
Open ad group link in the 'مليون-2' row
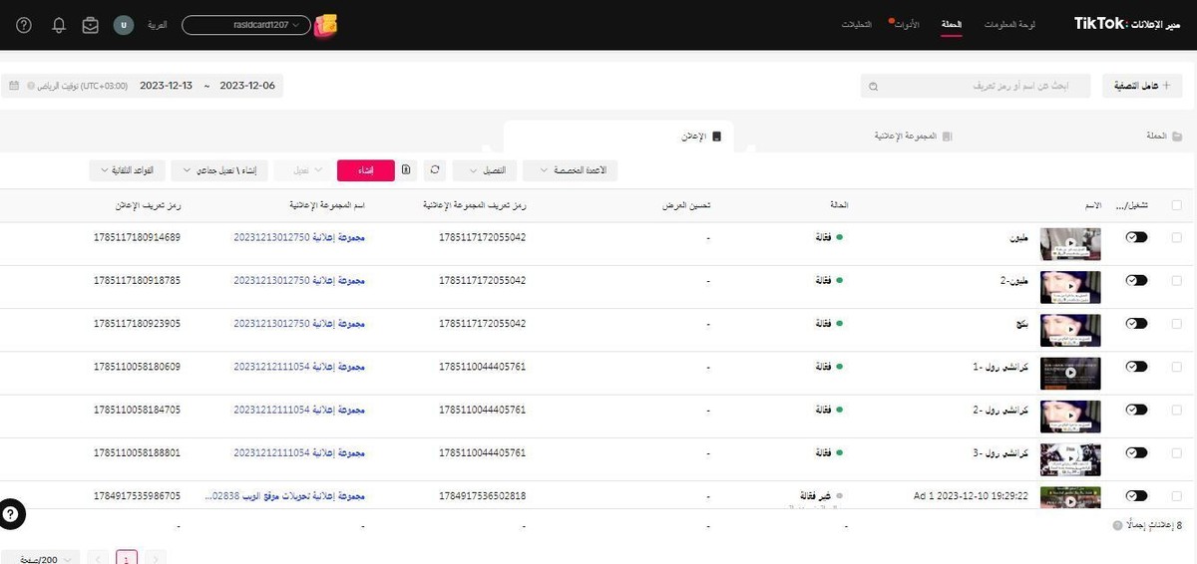[299, 281]
